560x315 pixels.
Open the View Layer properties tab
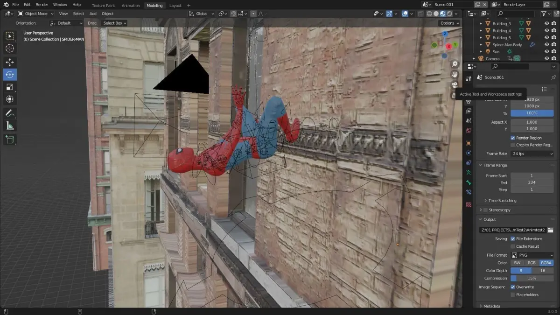469,110
